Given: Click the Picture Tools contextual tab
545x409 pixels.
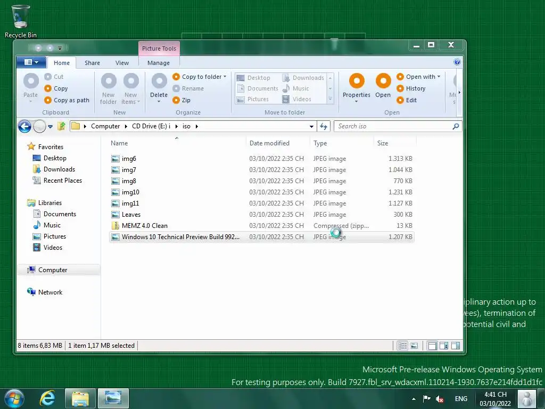Looking at the screenshot, I should pyautogui.click(x=159, y=48).
